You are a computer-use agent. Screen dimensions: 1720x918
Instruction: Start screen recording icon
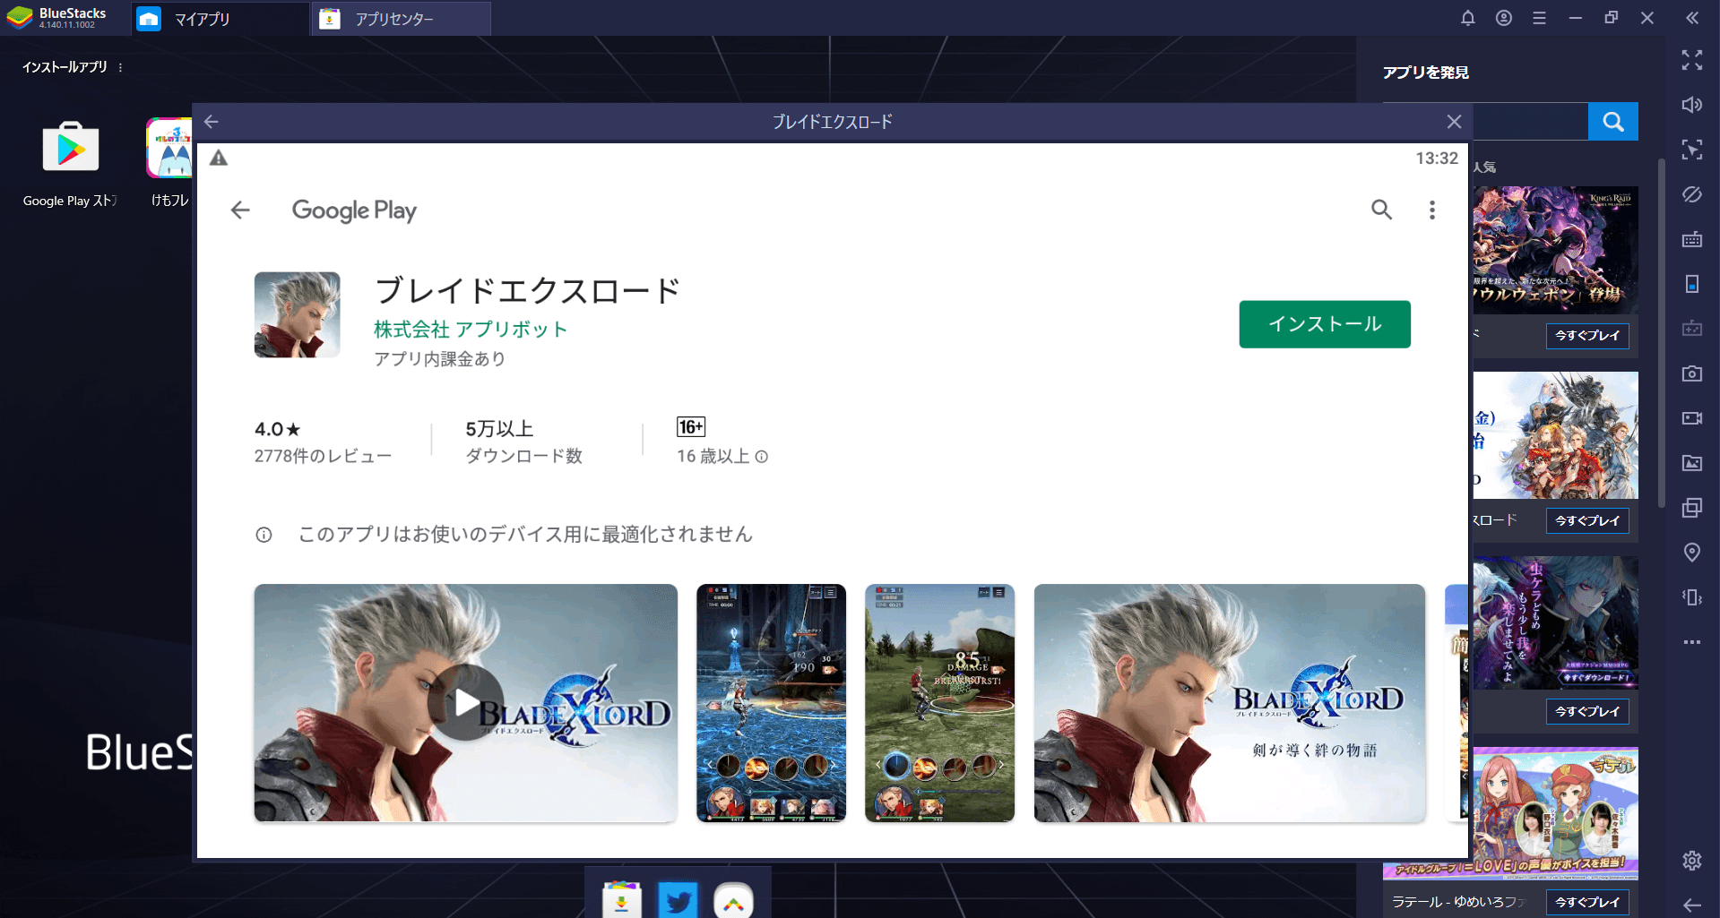tap(1692, 418)
